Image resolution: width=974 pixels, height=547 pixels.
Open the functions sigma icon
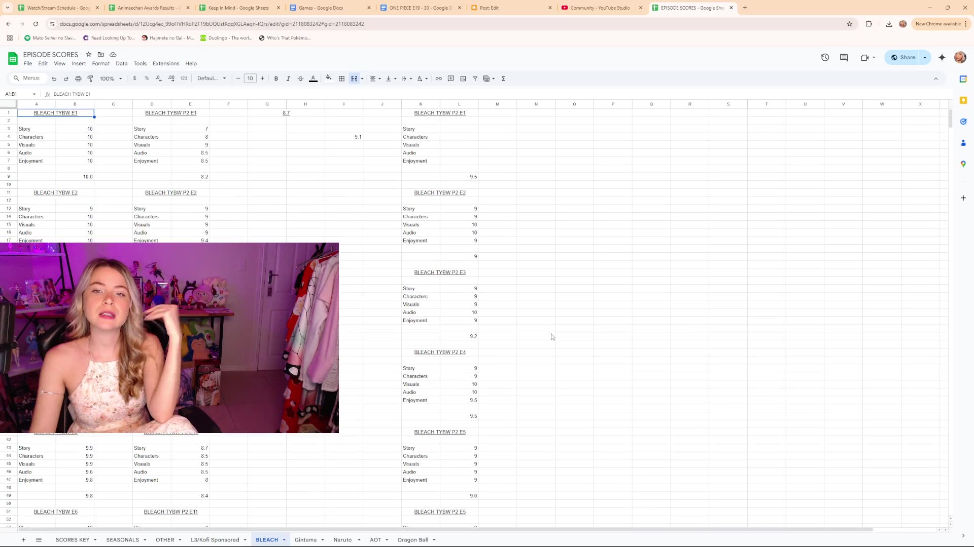coord(503,79)
